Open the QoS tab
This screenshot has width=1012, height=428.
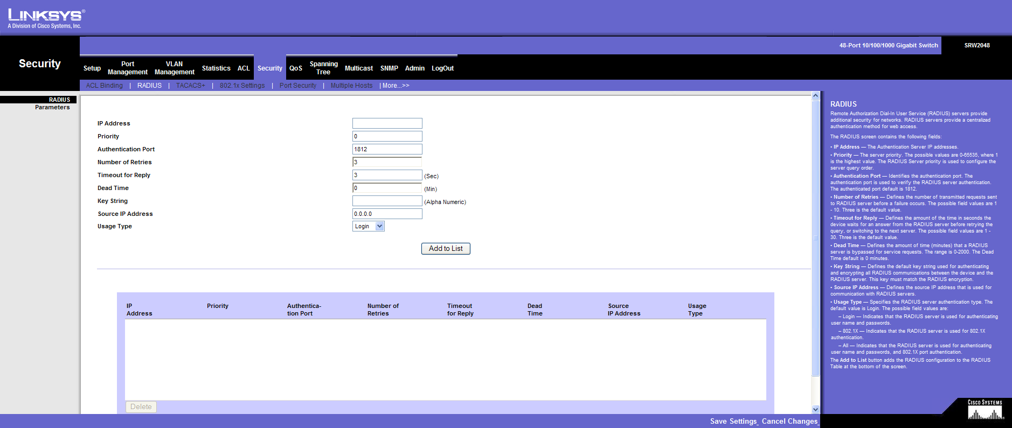point(296,68)
